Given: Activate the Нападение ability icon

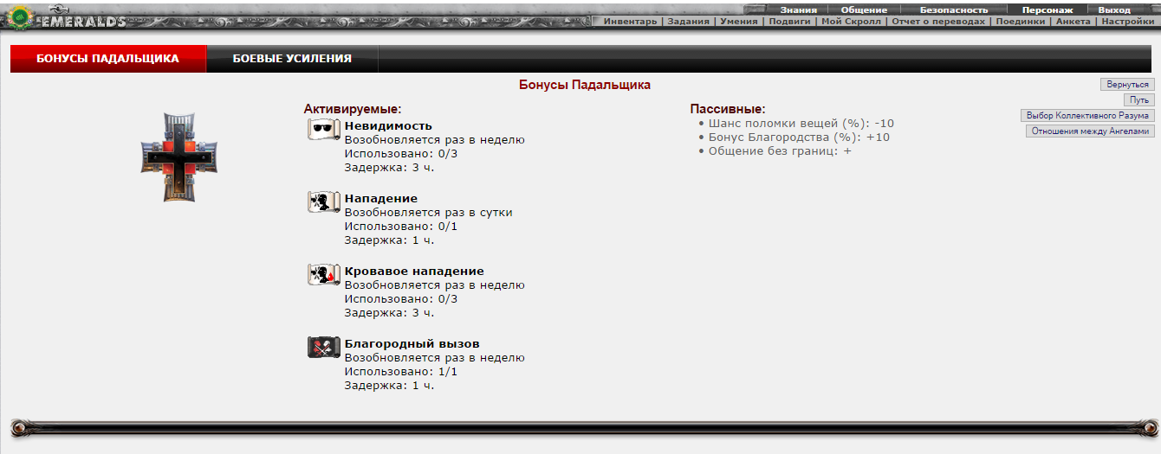Looking at the screenshot, I should tap(322, 202).
